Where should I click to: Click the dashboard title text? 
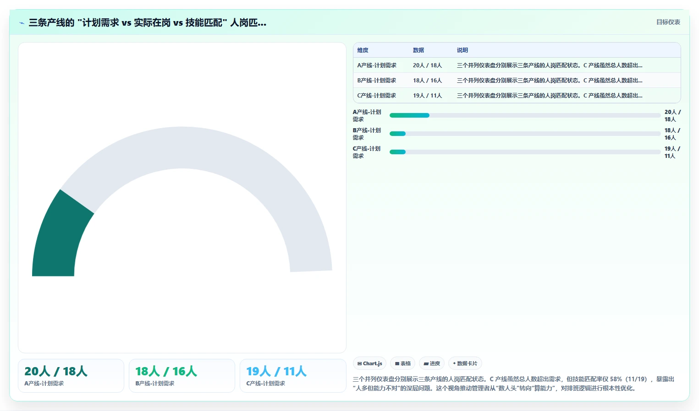click(147, 22)
